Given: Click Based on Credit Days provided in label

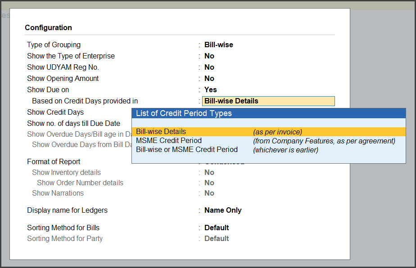Looking at the screenshot, I should [85, 101].
